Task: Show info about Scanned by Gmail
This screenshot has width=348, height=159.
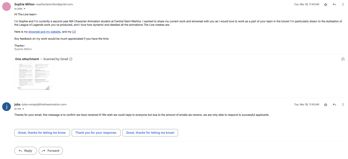Action: pos(71,59)
